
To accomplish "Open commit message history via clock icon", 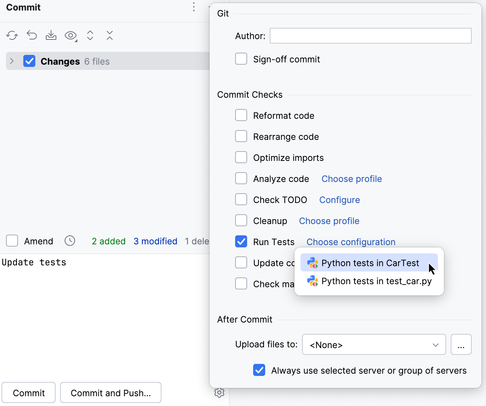I will point(70,241).
